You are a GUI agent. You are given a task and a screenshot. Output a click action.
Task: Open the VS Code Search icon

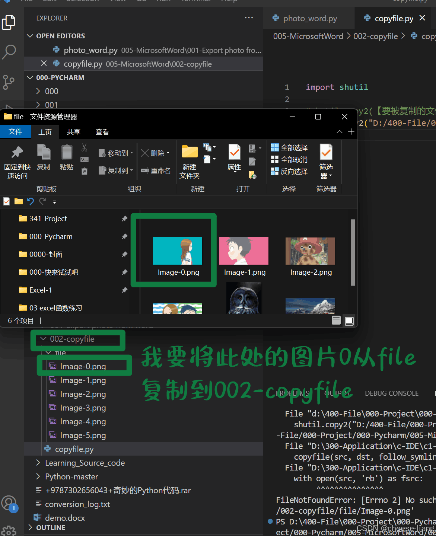pyautogui.click(x=9, y=52)
